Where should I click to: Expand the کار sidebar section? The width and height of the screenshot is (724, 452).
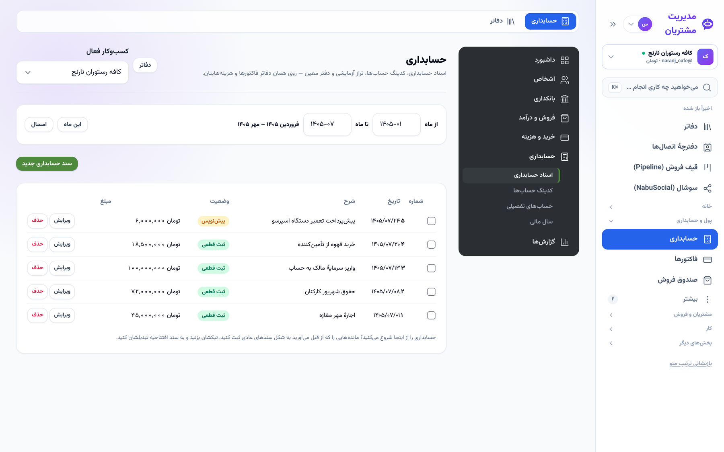tap(660, 329)
